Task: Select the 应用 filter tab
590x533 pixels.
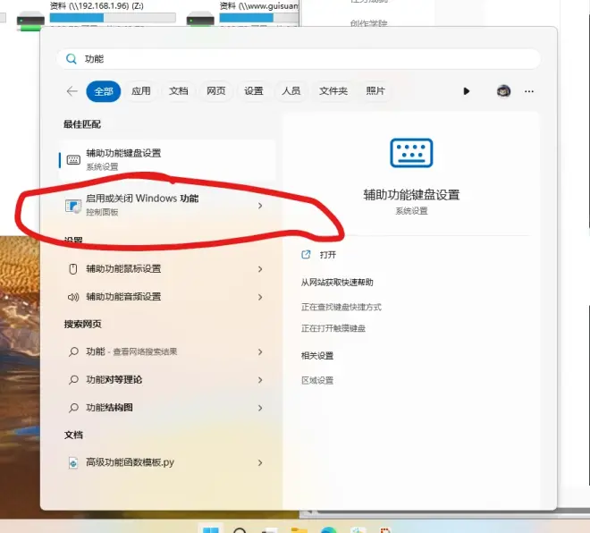Action: [x=141, y=91]
